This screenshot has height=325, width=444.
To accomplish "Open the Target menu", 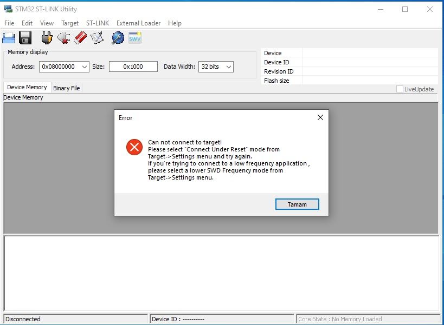I will (70, 23).
